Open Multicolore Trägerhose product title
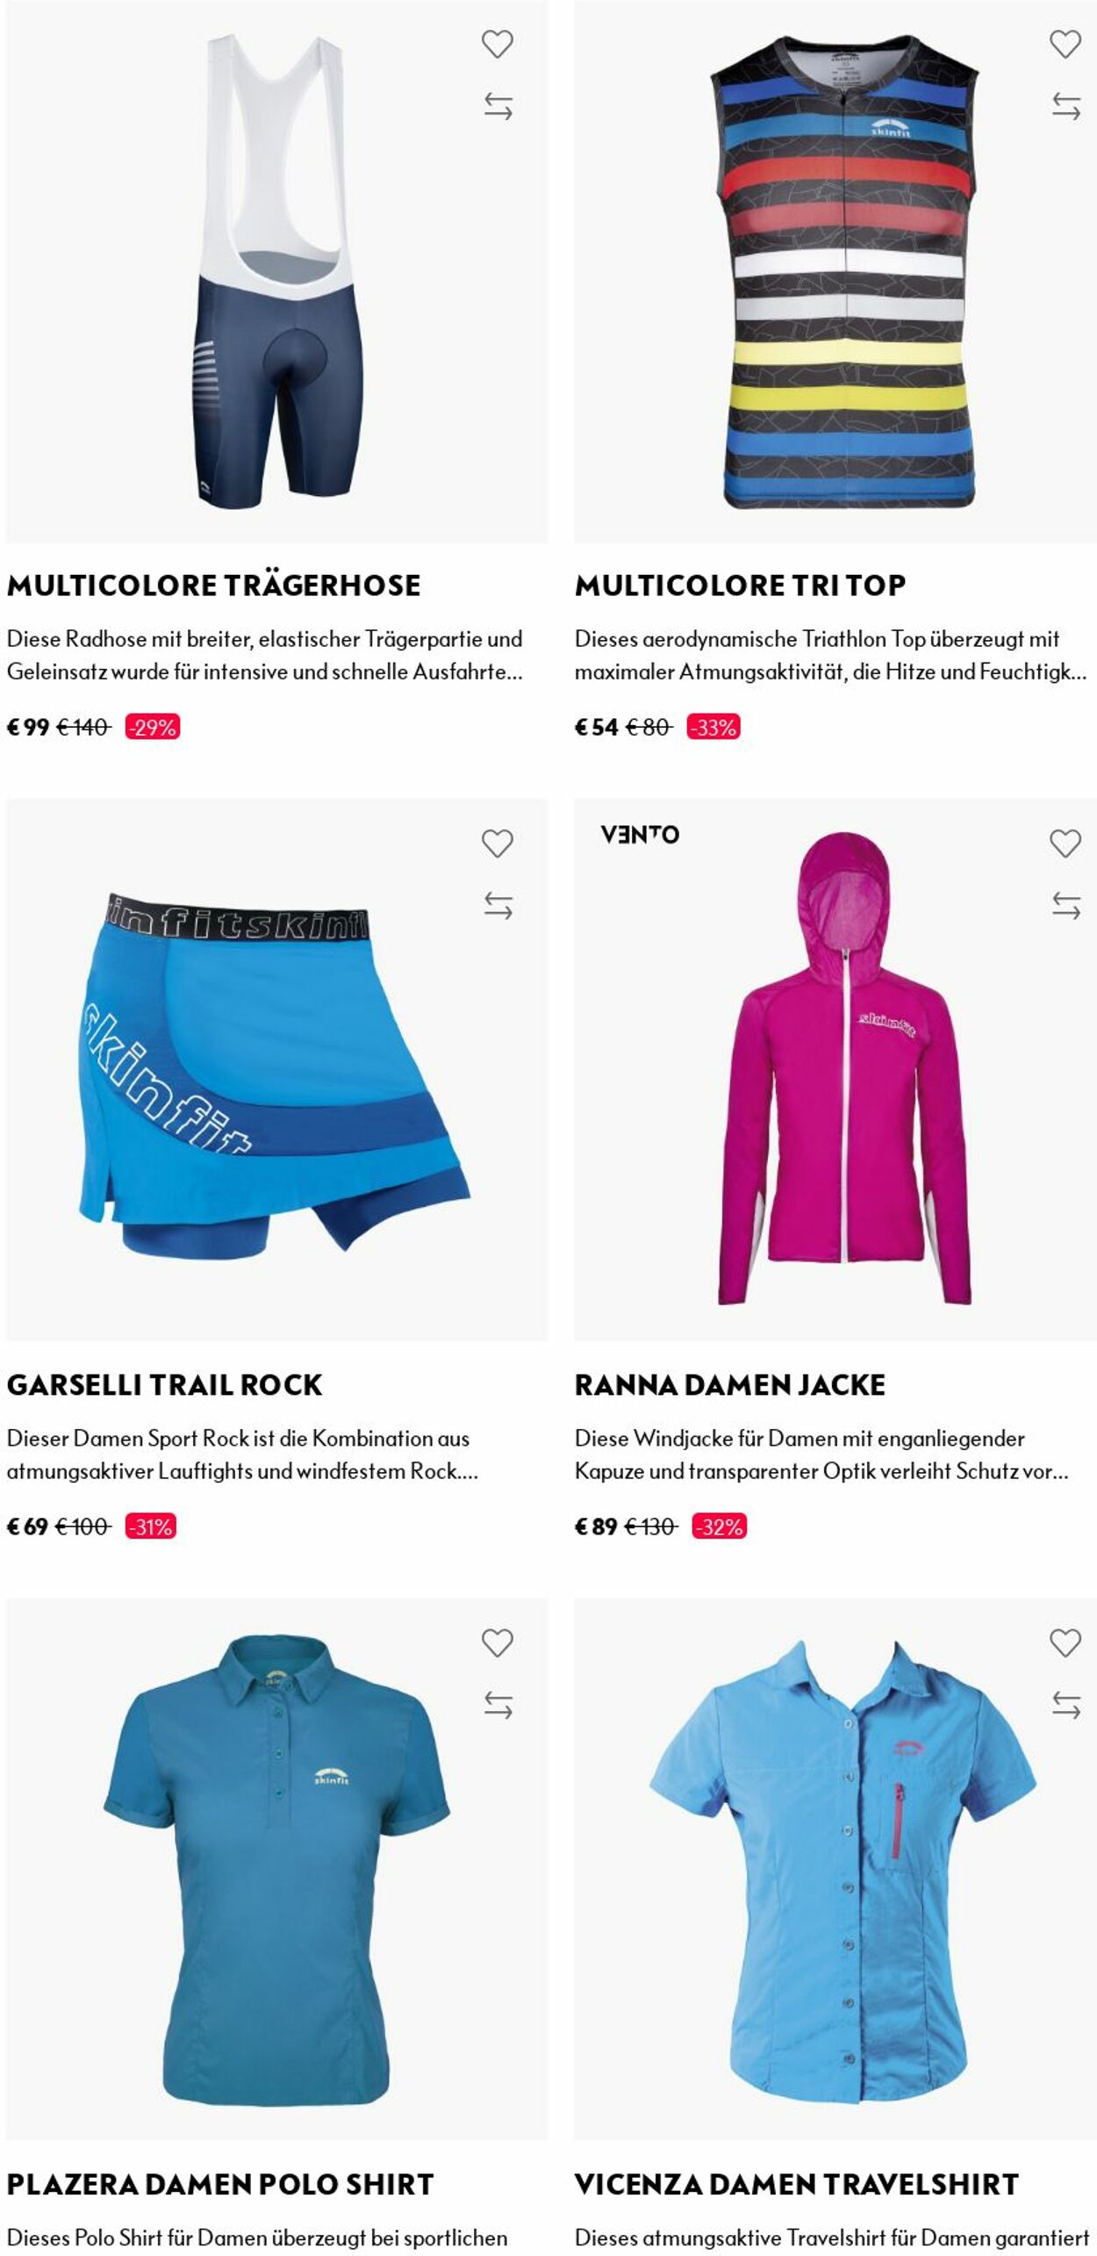This screenshot has width=1097, height=2256. (214, 585)
